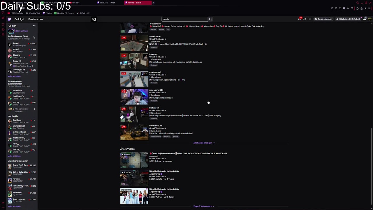Open Wootility Web bookmark

point(33,13)
